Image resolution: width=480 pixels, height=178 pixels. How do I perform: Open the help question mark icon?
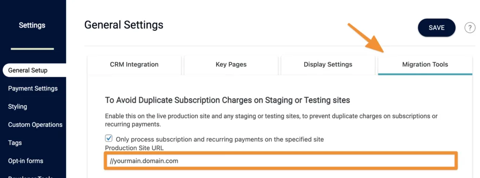click(x=470, y=28)
